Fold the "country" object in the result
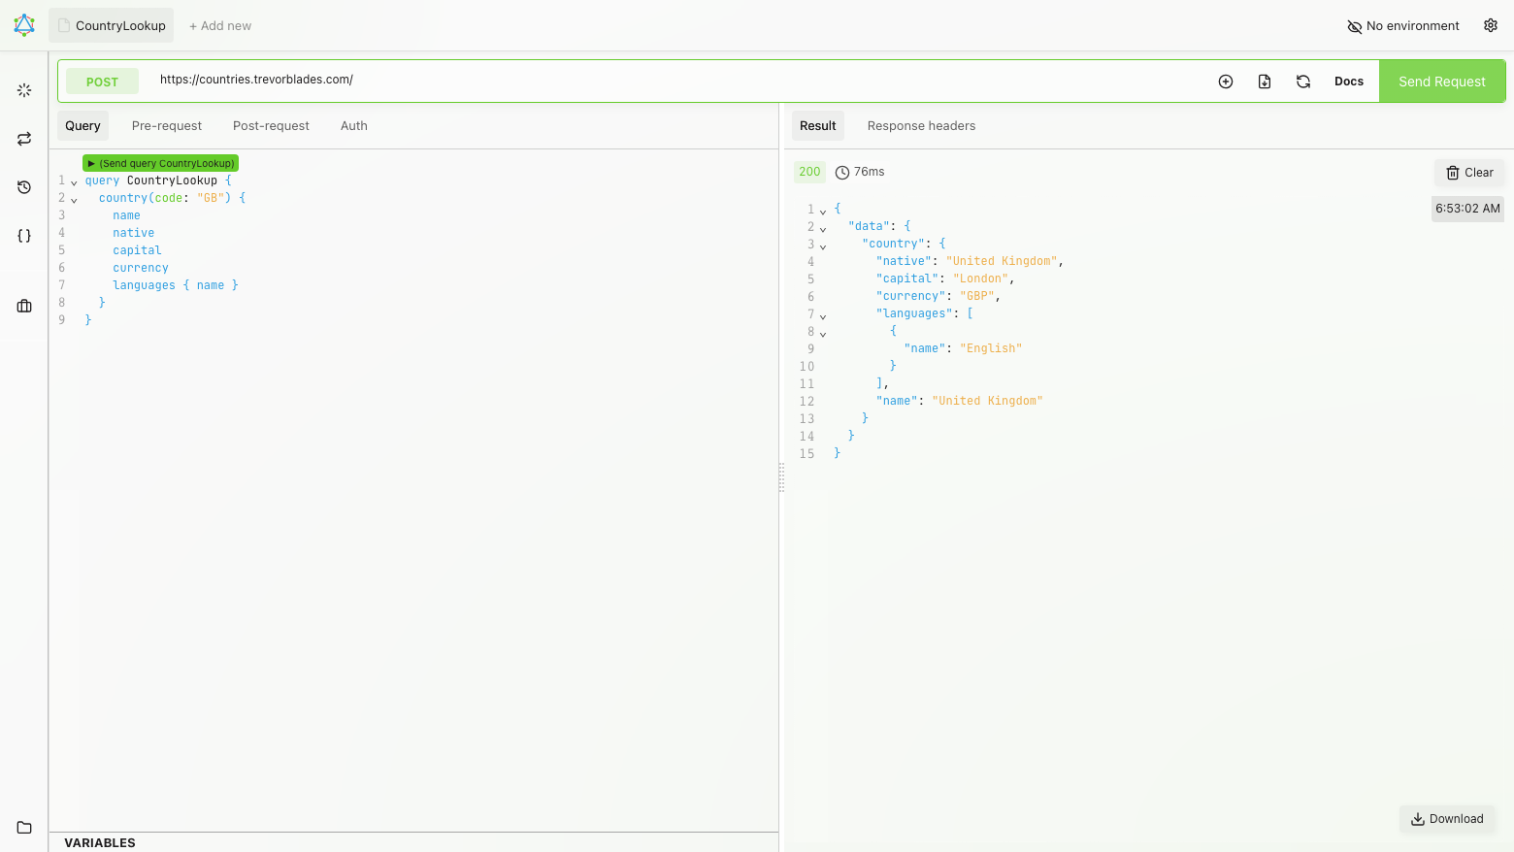The height and width of the screenshot is (852, 1514). pos(823,246)
